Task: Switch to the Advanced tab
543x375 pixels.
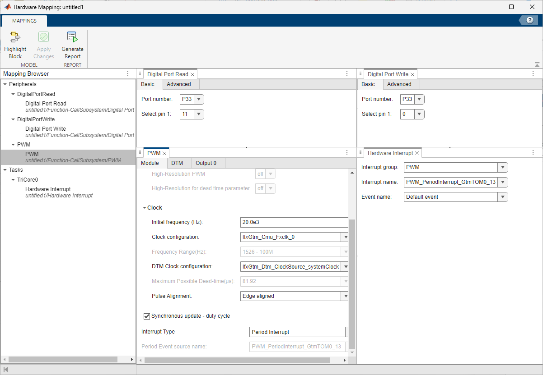Action: (179, 84)
